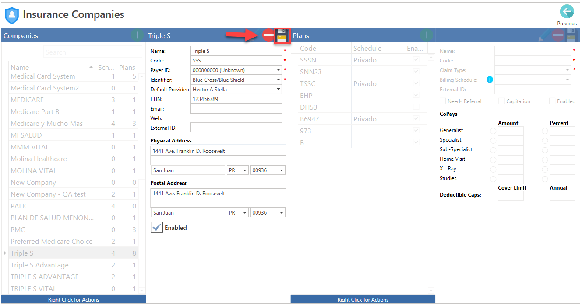This screenshot has height=305, width=582.
Task: Click the plan save floppy icon
Action: (571, 35)
